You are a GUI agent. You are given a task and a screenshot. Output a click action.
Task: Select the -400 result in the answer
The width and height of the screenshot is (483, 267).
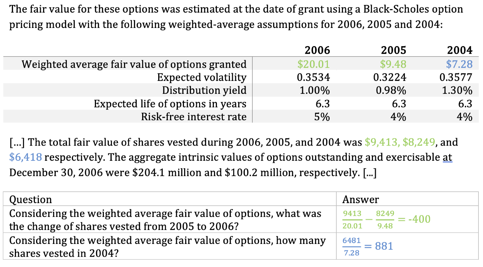point(419,219)
